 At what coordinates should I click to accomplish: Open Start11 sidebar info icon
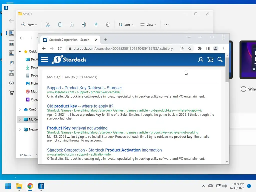(11, 83)
